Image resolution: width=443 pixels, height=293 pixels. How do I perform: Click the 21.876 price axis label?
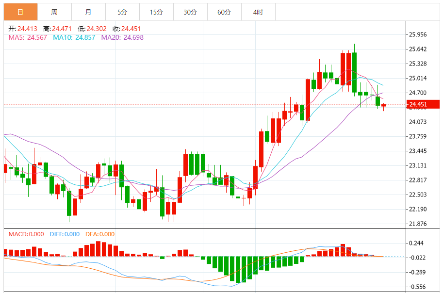pyautogui.click(x=418, y=224)
